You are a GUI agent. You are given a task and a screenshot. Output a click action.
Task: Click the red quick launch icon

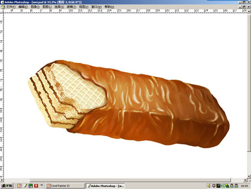(x=36, y=186)
